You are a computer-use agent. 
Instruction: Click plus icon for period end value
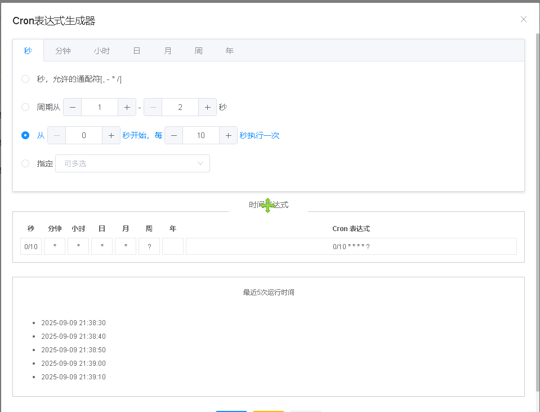click(207, 107)
